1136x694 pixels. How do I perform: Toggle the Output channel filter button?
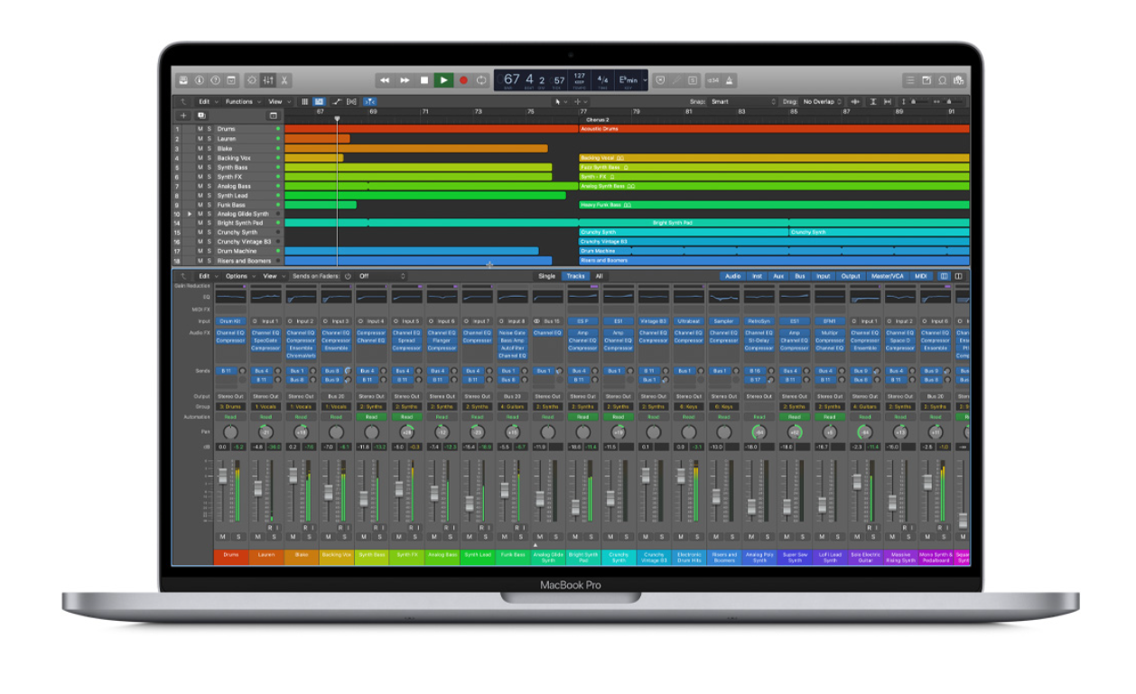pyautogui.click(x=851, y=276)
